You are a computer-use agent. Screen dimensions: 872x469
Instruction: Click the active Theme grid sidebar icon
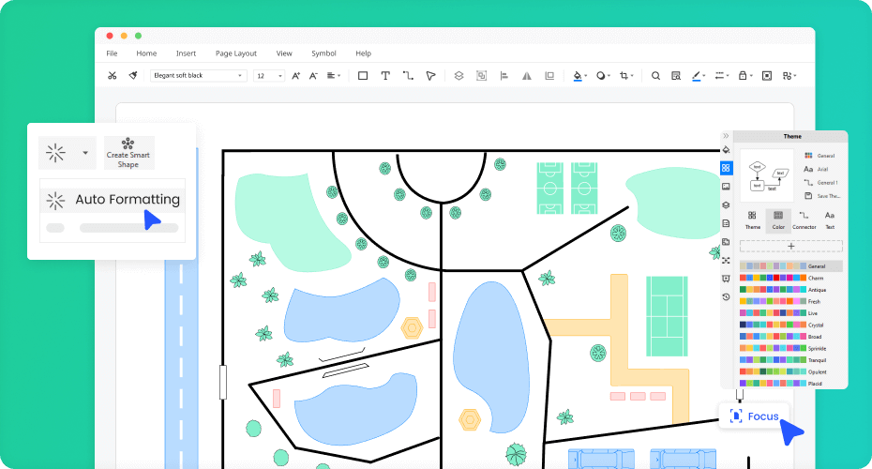coord(726,168)
